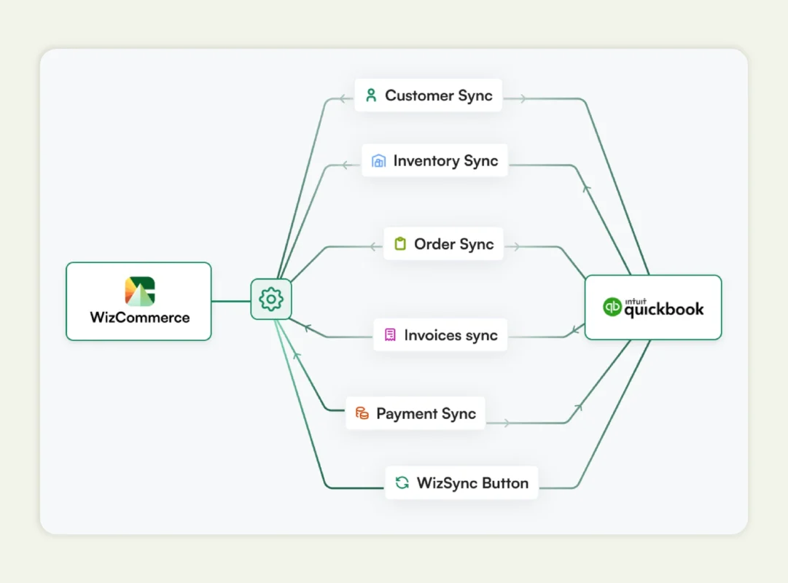
Task: Click the Customer Sync label text
Action: (x=438, y=95)
